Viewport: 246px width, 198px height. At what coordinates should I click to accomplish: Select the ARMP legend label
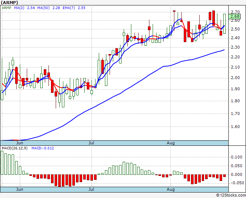click(7, 8)
